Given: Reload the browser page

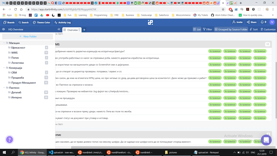Looking at the screenshot, I should (16, 9).
